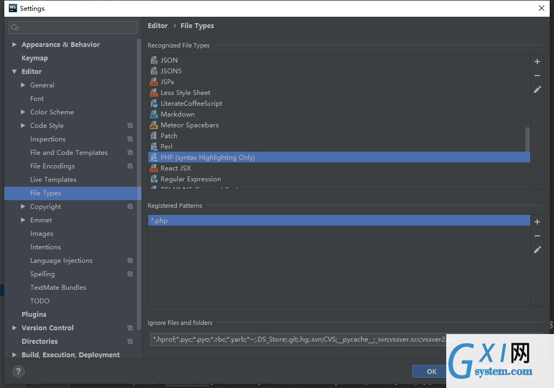
Task: Click the Meteor Spacebars file icon
Action: coord(154,125)
